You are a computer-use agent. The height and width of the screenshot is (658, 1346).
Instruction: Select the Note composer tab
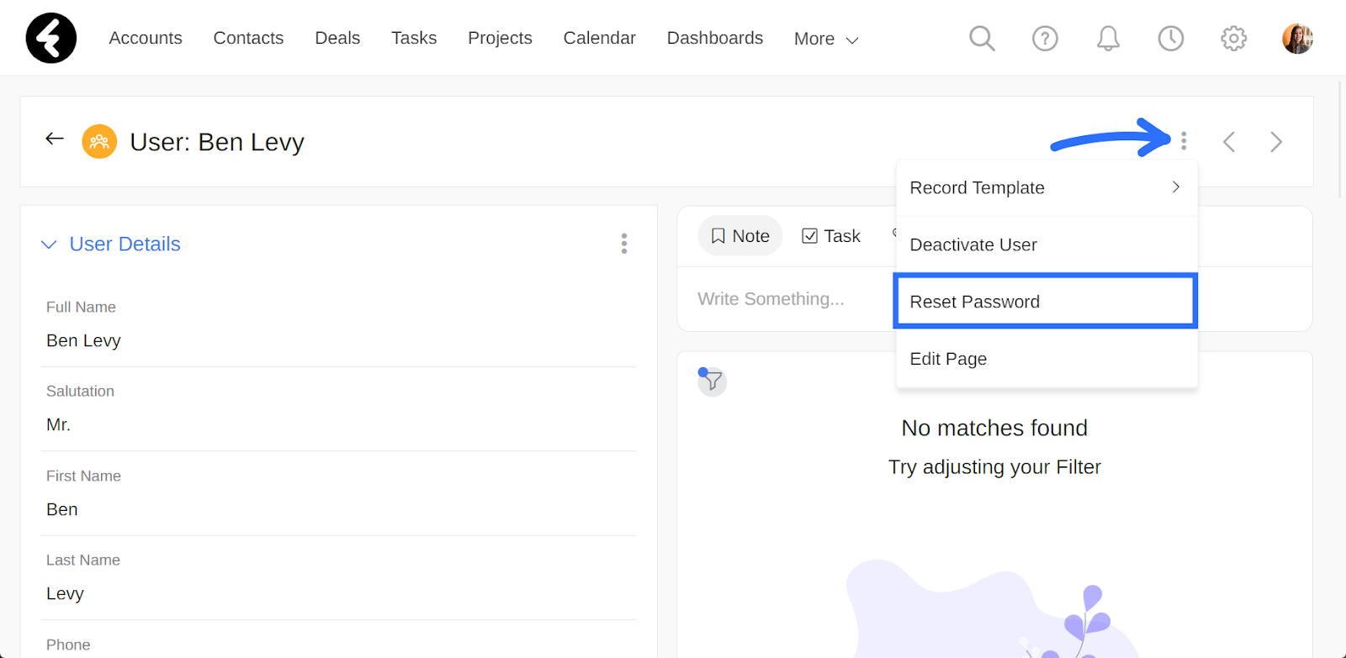pyautogui.click(x=740, y=236)
